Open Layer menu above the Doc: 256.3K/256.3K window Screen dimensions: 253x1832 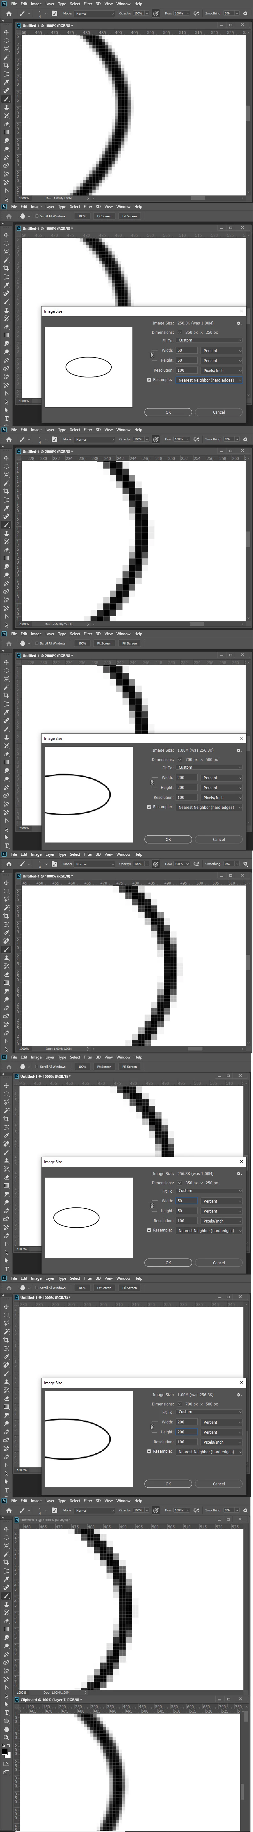pyautogui.click(x=50, y=429)
